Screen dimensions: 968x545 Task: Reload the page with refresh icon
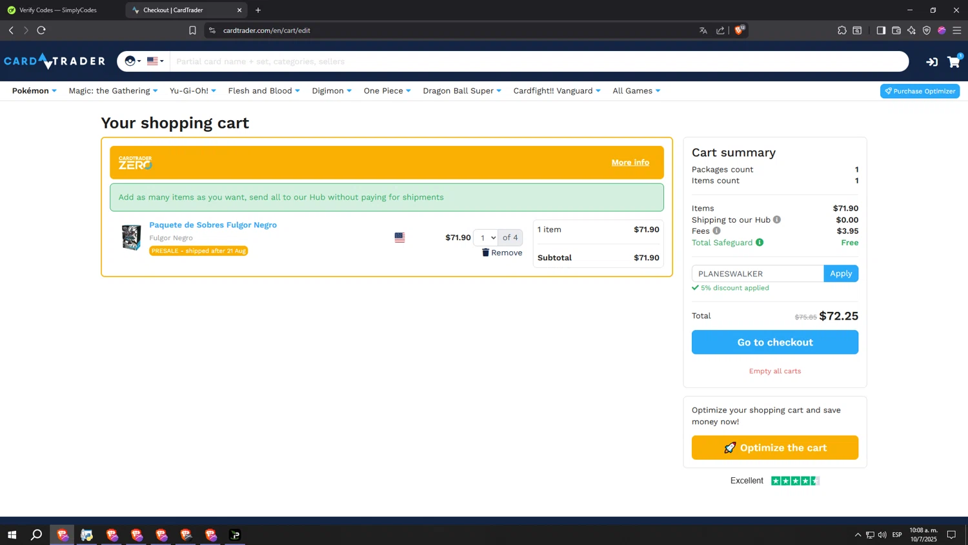[41, 30]
